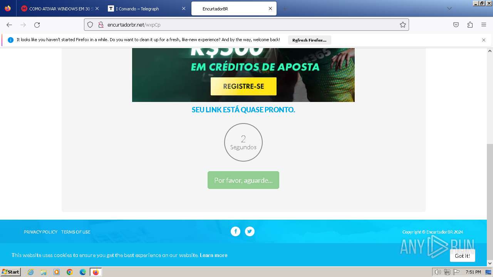This screenshot has width=493, height=277.
Task: View site security lock icon info
Action: pos(101,25)
